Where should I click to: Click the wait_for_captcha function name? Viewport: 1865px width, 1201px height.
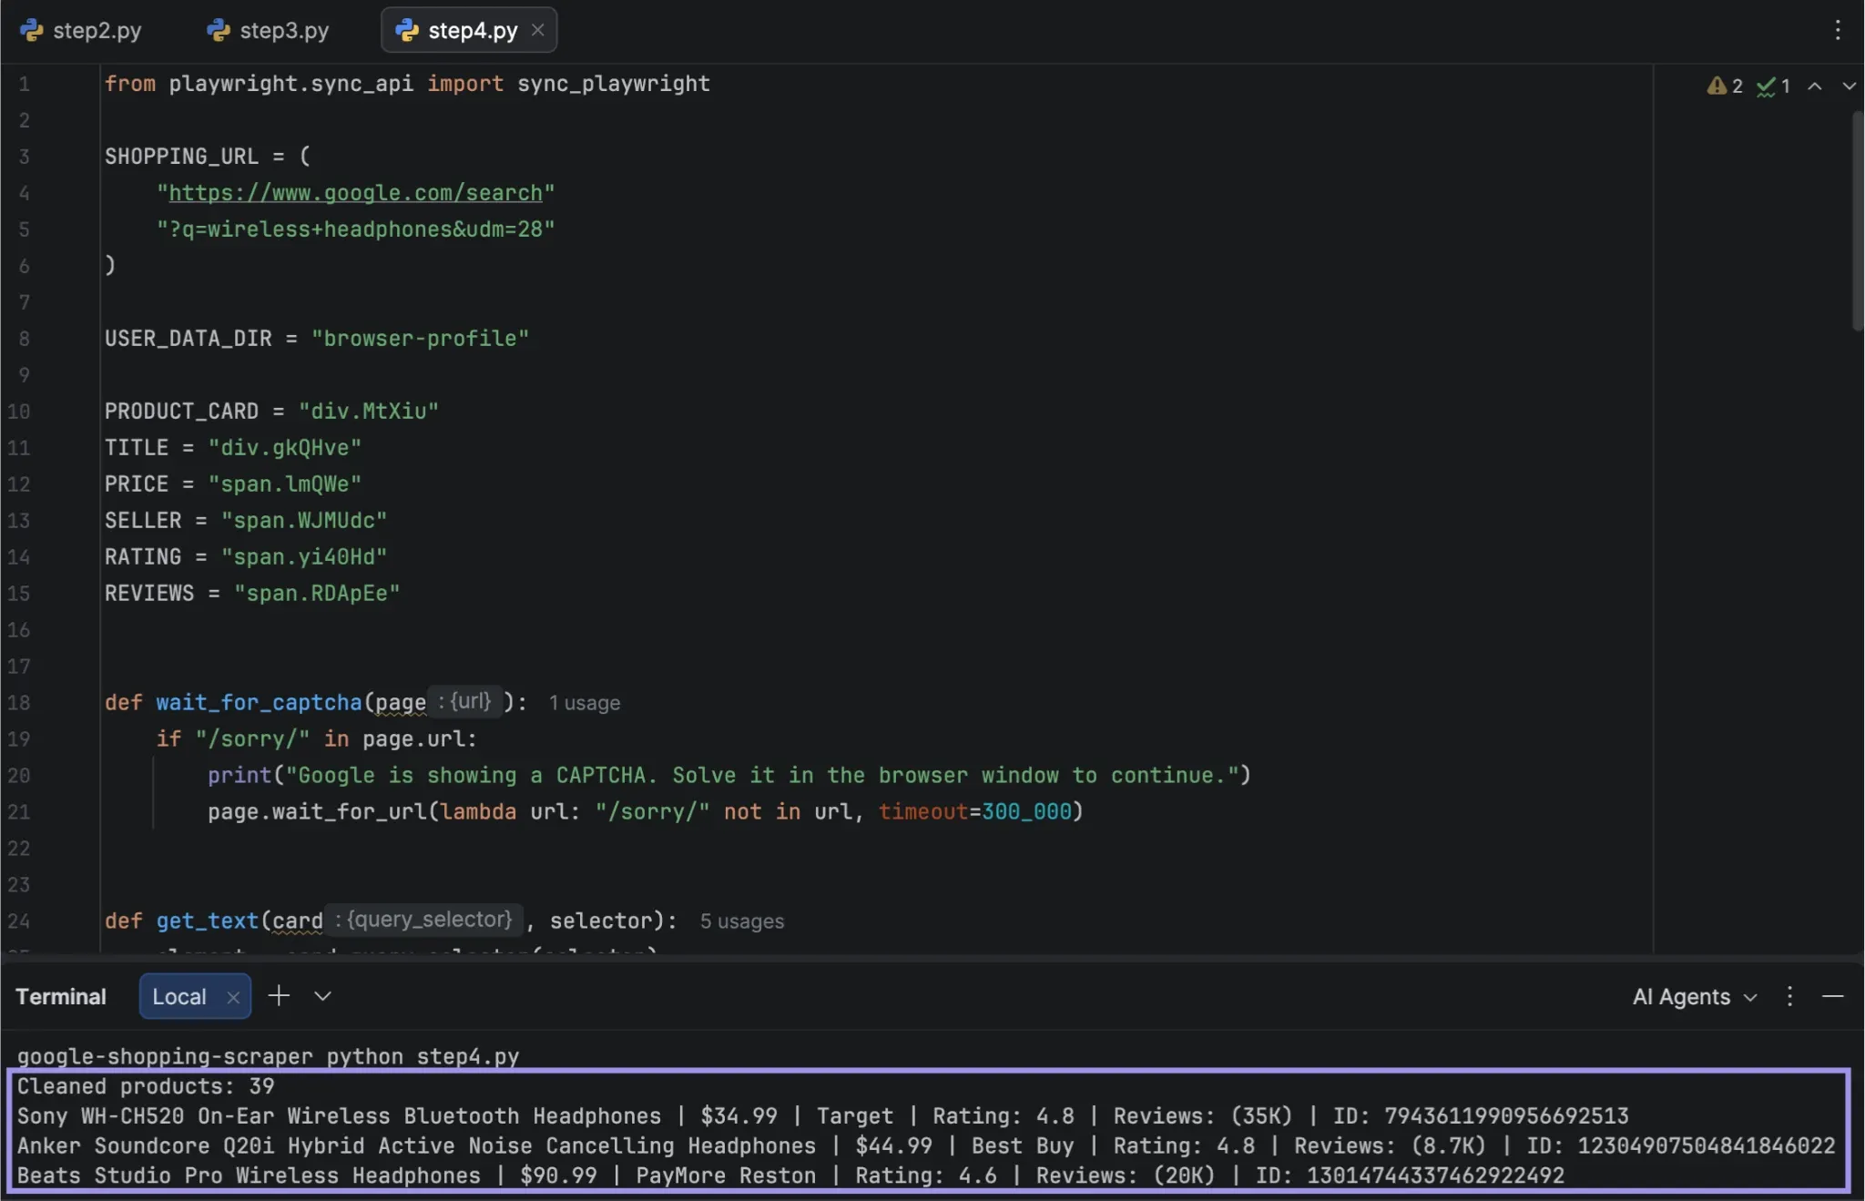pos(259,703)
